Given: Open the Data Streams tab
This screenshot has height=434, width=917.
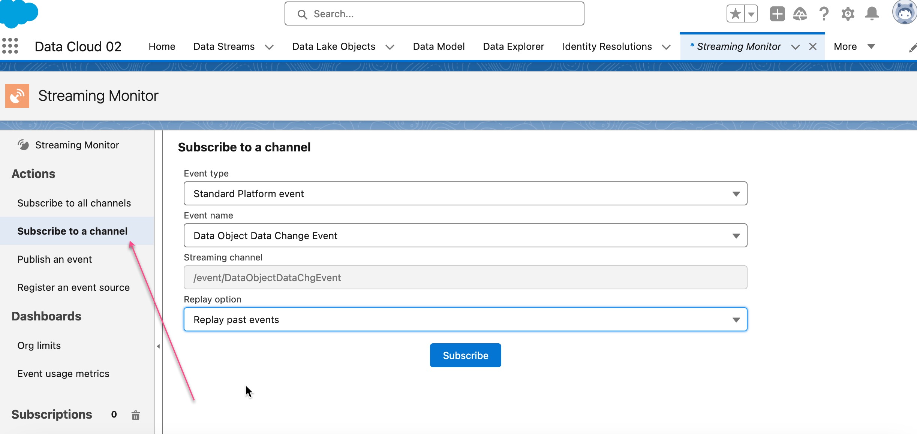Looking at the screenshot, I should point(224,46).
